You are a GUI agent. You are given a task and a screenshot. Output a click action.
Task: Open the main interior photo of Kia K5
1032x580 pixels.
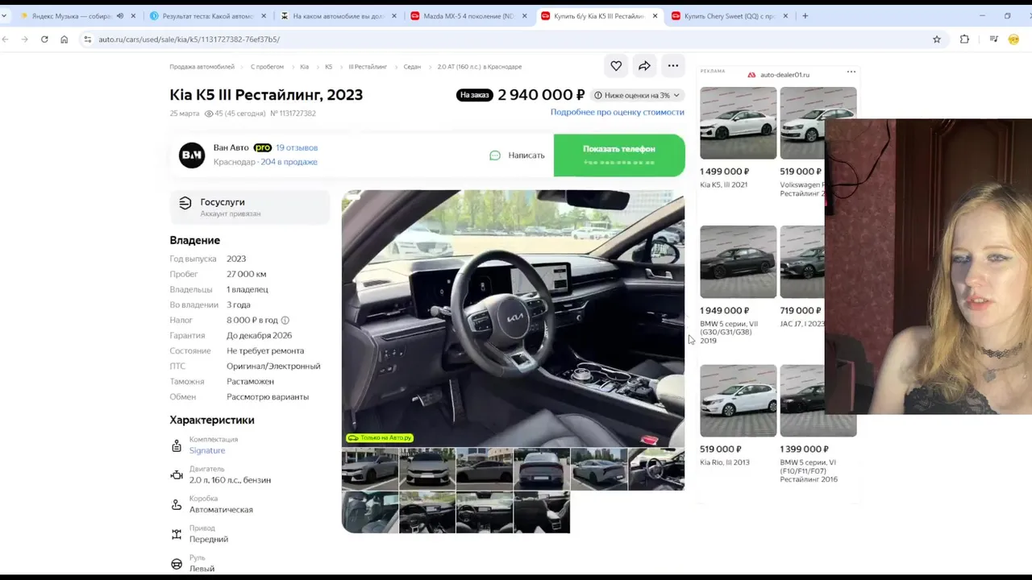(513, 318)
